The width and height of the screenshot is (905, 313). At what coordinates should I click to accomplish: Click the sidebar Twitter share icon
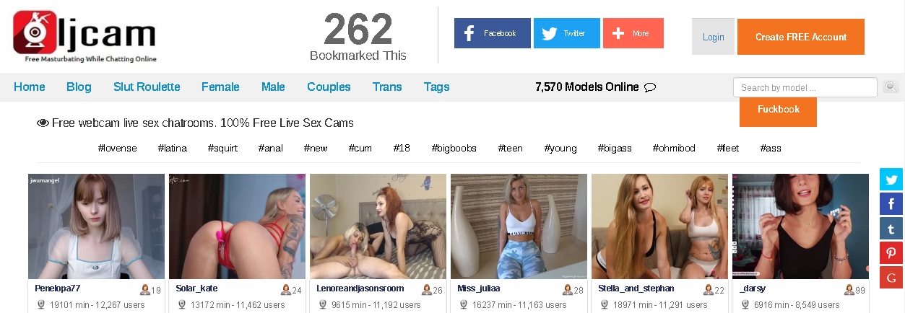pos(891,180)
